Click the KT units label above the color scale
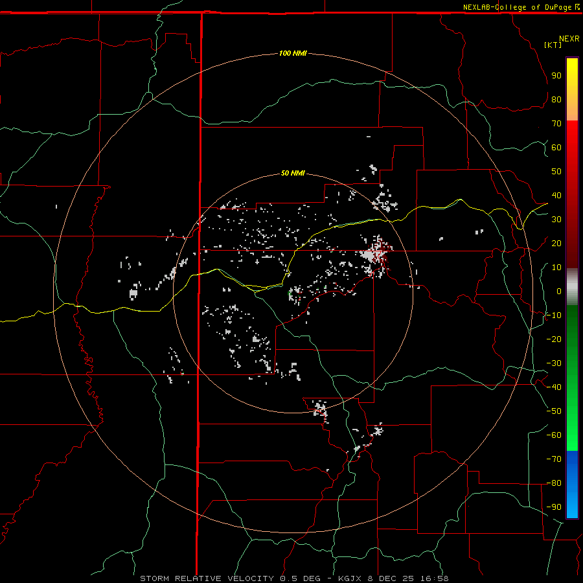The image size is (583, 583). tap(553, 45)
